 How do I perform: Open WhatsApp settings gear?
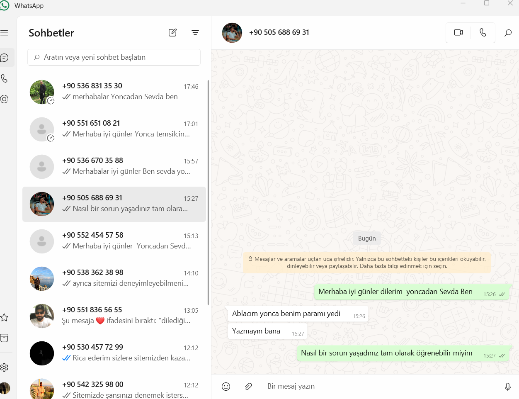(x=5, y=367)
